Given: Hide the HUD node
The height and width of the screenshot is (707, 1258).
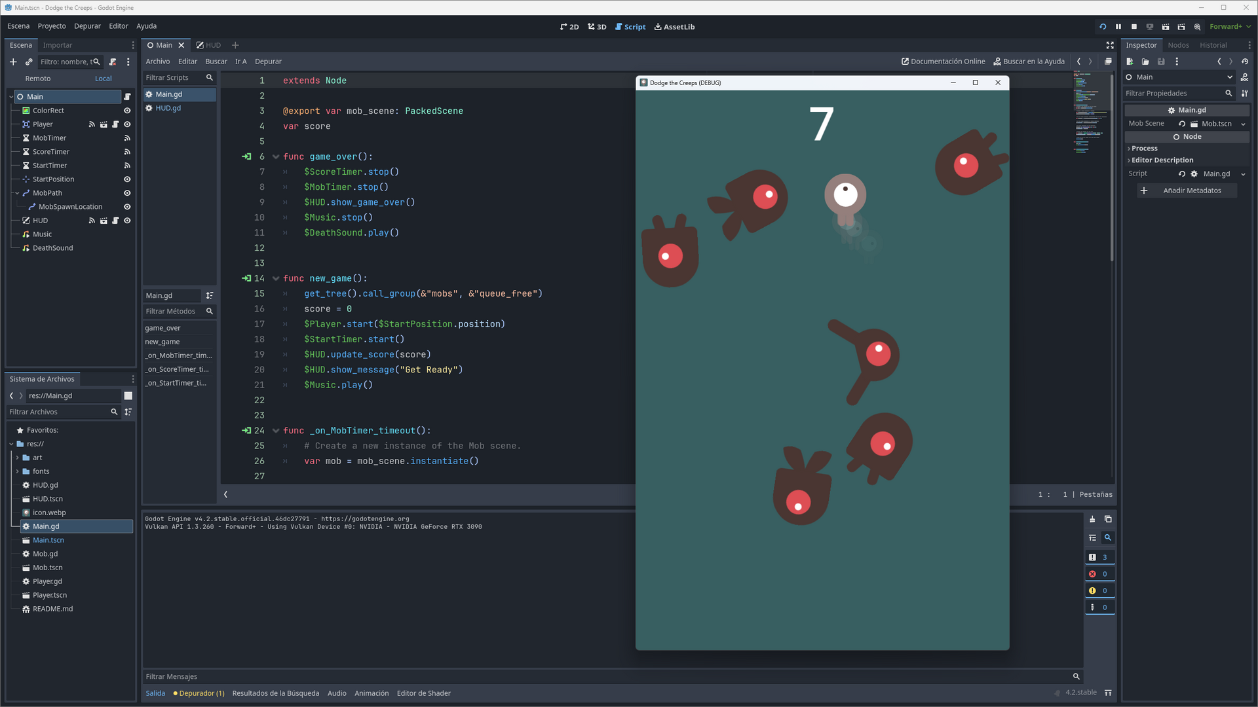Looking at the screenshot, I should coord(127,221).
